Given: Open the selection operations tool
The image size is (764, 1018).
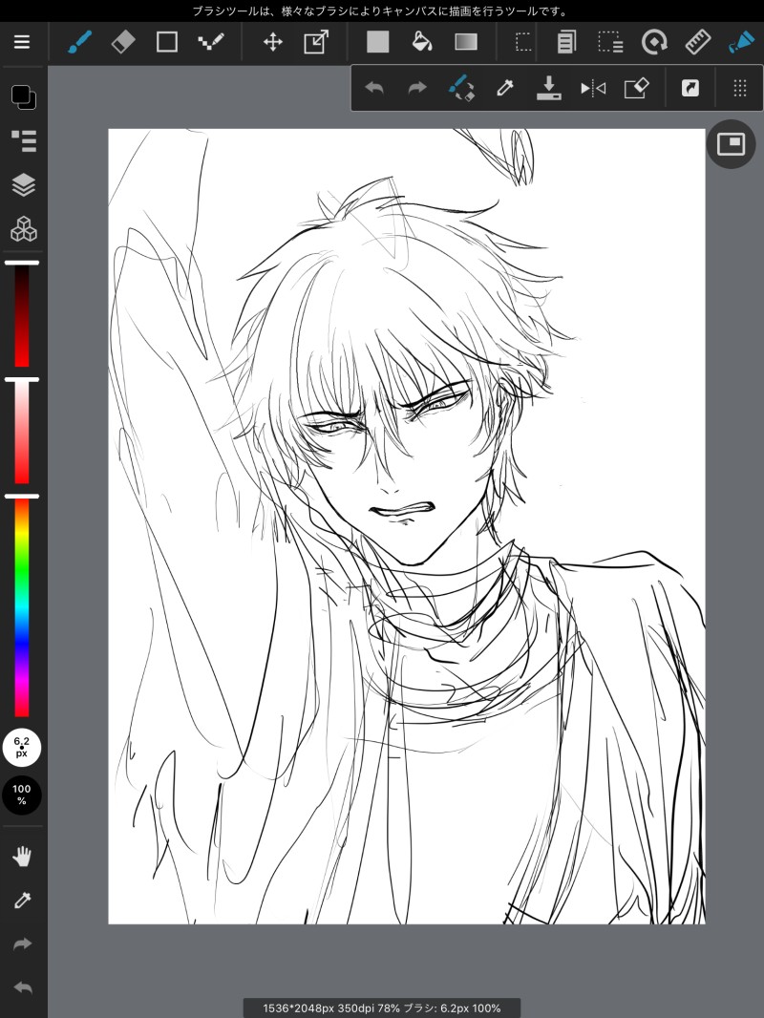Looking at the screenshot, I should point(610,43).
